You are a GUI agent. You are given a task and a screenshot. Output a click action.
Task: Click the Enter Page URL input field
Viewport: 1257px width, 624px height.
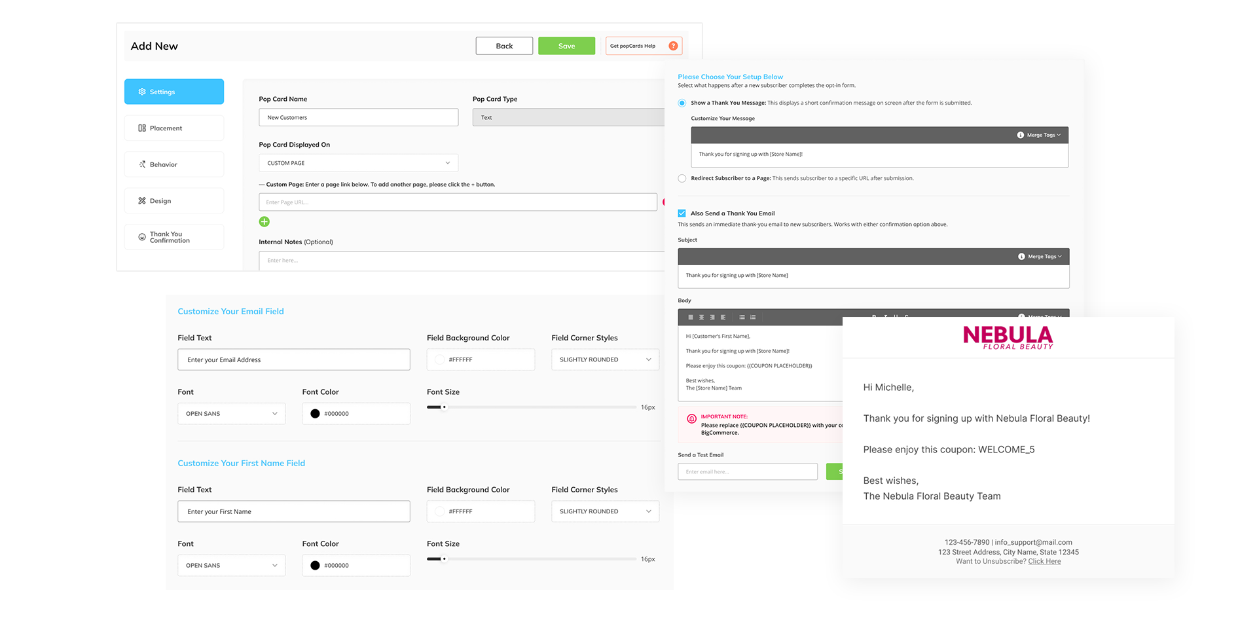click(458, 202)
